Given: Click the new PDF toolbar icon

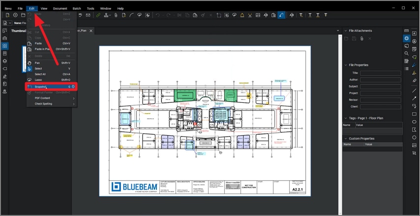Looking at the screenshot, I should [x=7, y=15].
